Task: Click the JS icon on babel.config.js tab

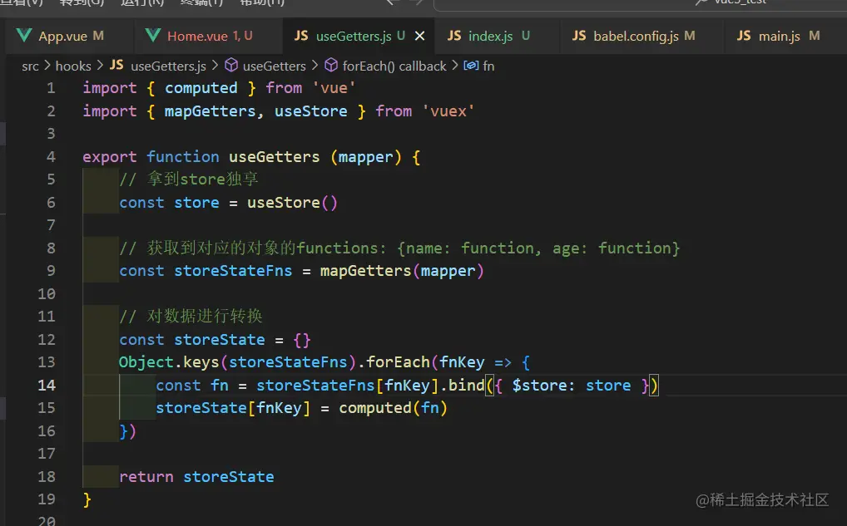Action: point(579,36)
